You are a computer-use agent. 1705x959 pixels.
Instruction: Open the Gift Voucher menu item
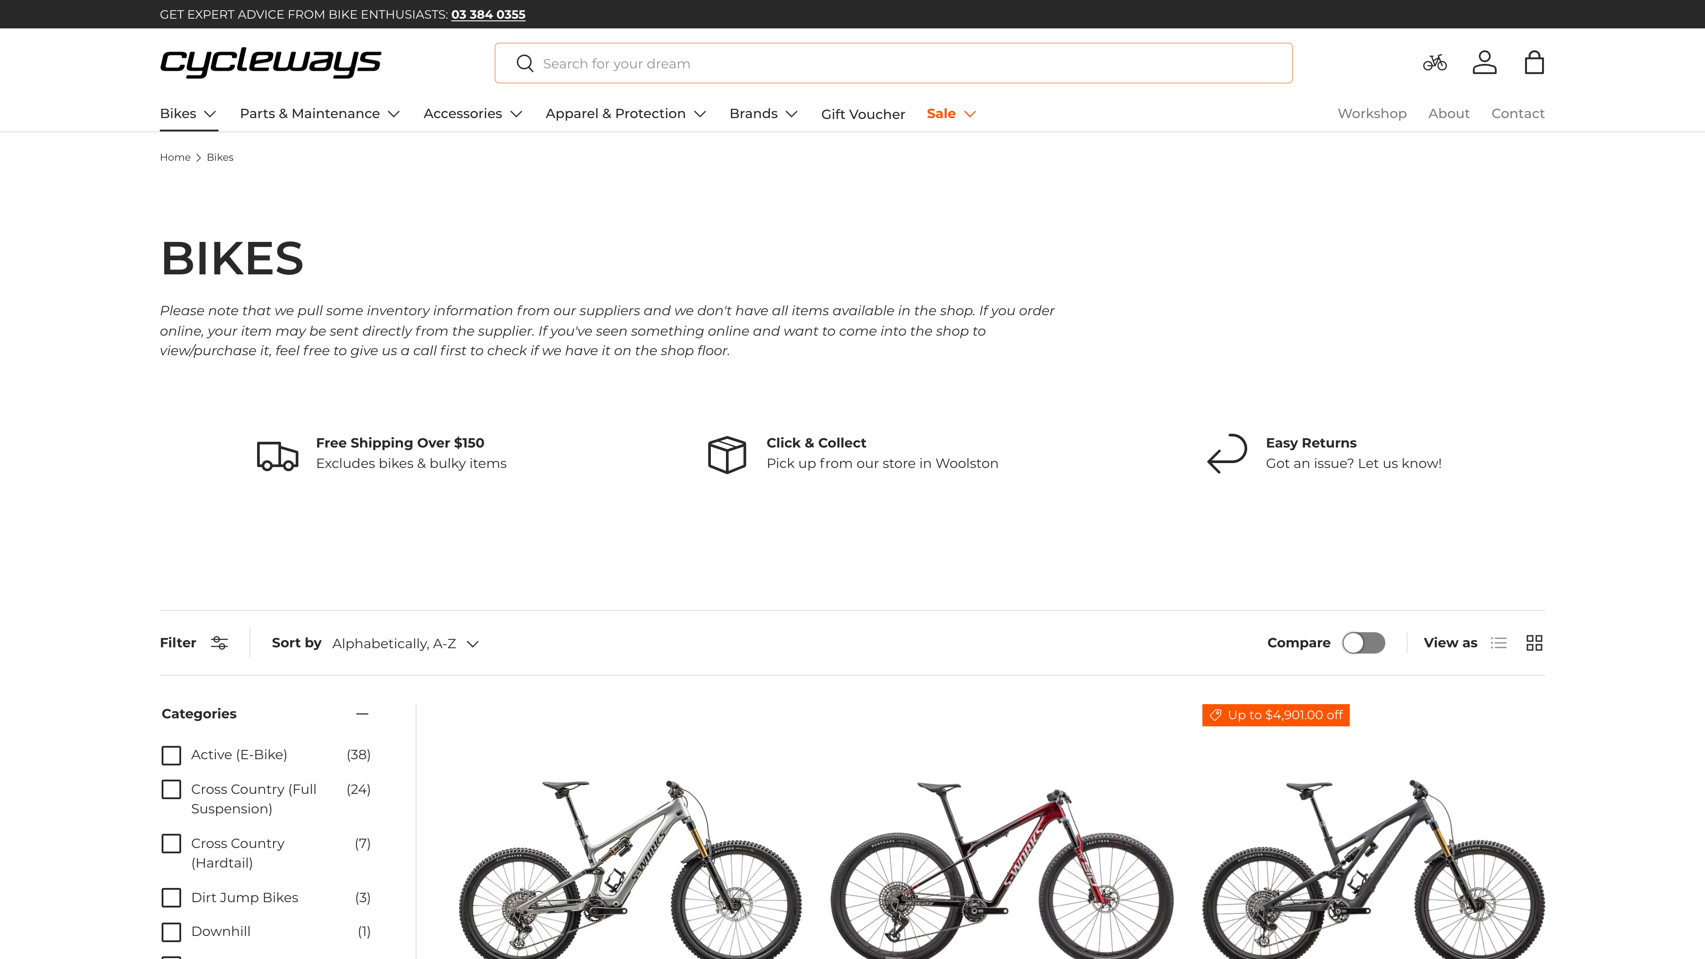tap(862, 114)
